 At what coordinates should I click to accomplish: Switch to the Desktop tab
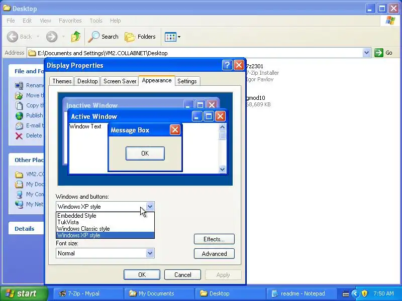(x=87, y=81)
